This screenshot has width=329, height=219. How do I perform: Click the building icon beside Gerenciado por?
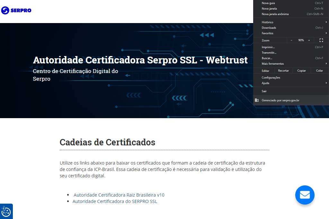coord(256,100)
